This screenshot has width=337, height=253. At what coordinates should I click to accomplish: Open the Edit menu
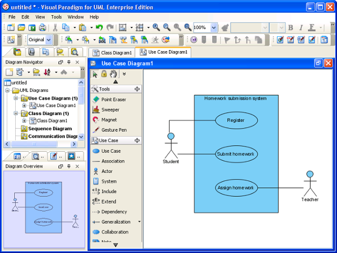pyautogui.click(x=25, y=17)
